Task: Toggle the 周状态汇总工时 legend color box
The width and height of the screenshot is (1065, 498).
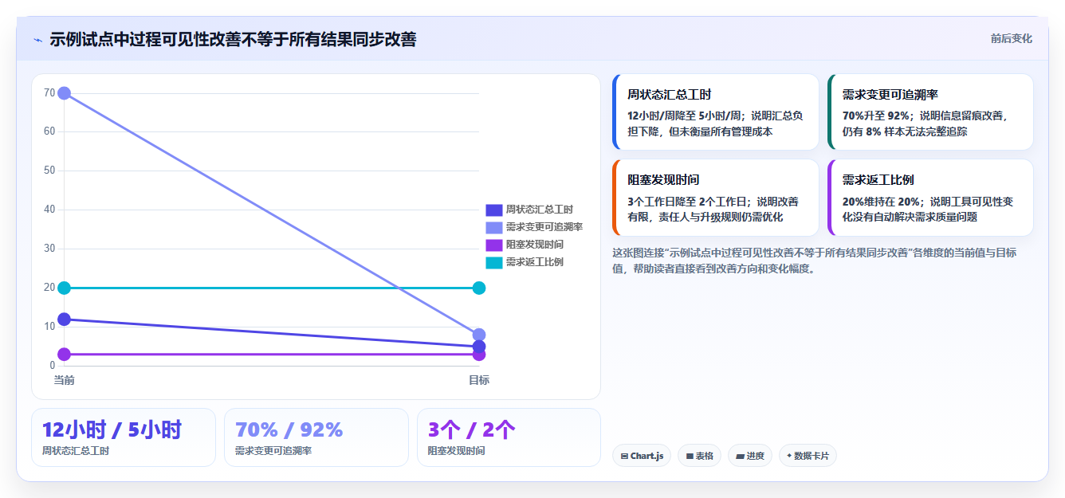Action: coord(494,210)
